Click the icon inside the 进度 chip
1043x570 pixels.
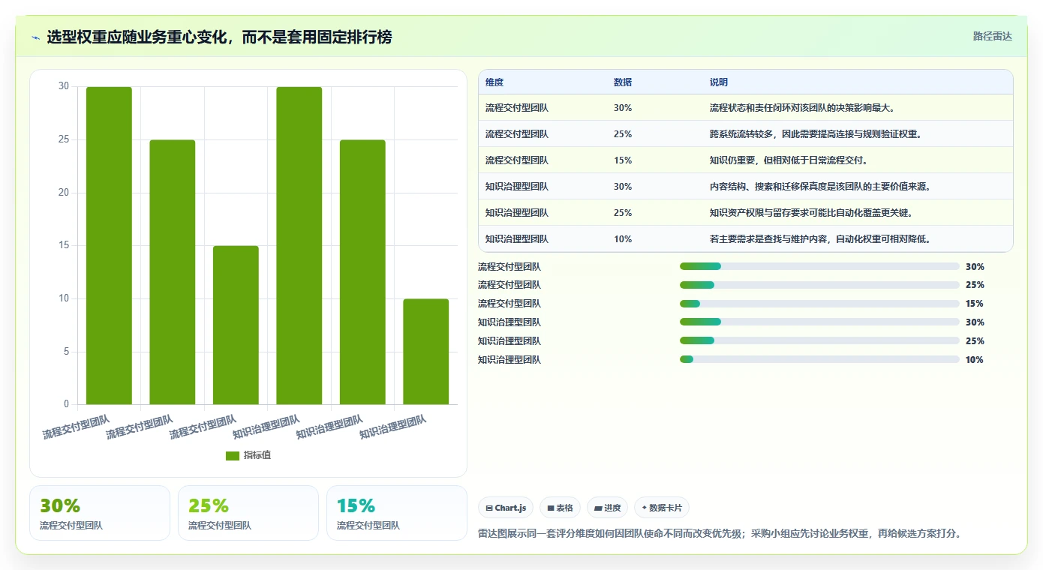[598, 508]
